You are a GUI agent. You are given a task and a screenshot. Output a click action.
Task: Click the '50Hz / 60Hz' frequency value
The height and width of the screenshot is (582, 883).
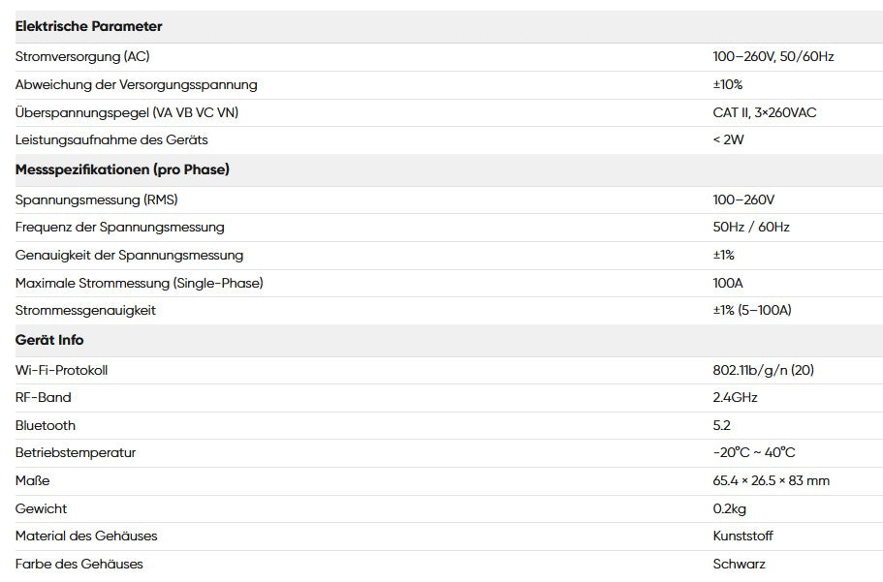click(751, 228)
